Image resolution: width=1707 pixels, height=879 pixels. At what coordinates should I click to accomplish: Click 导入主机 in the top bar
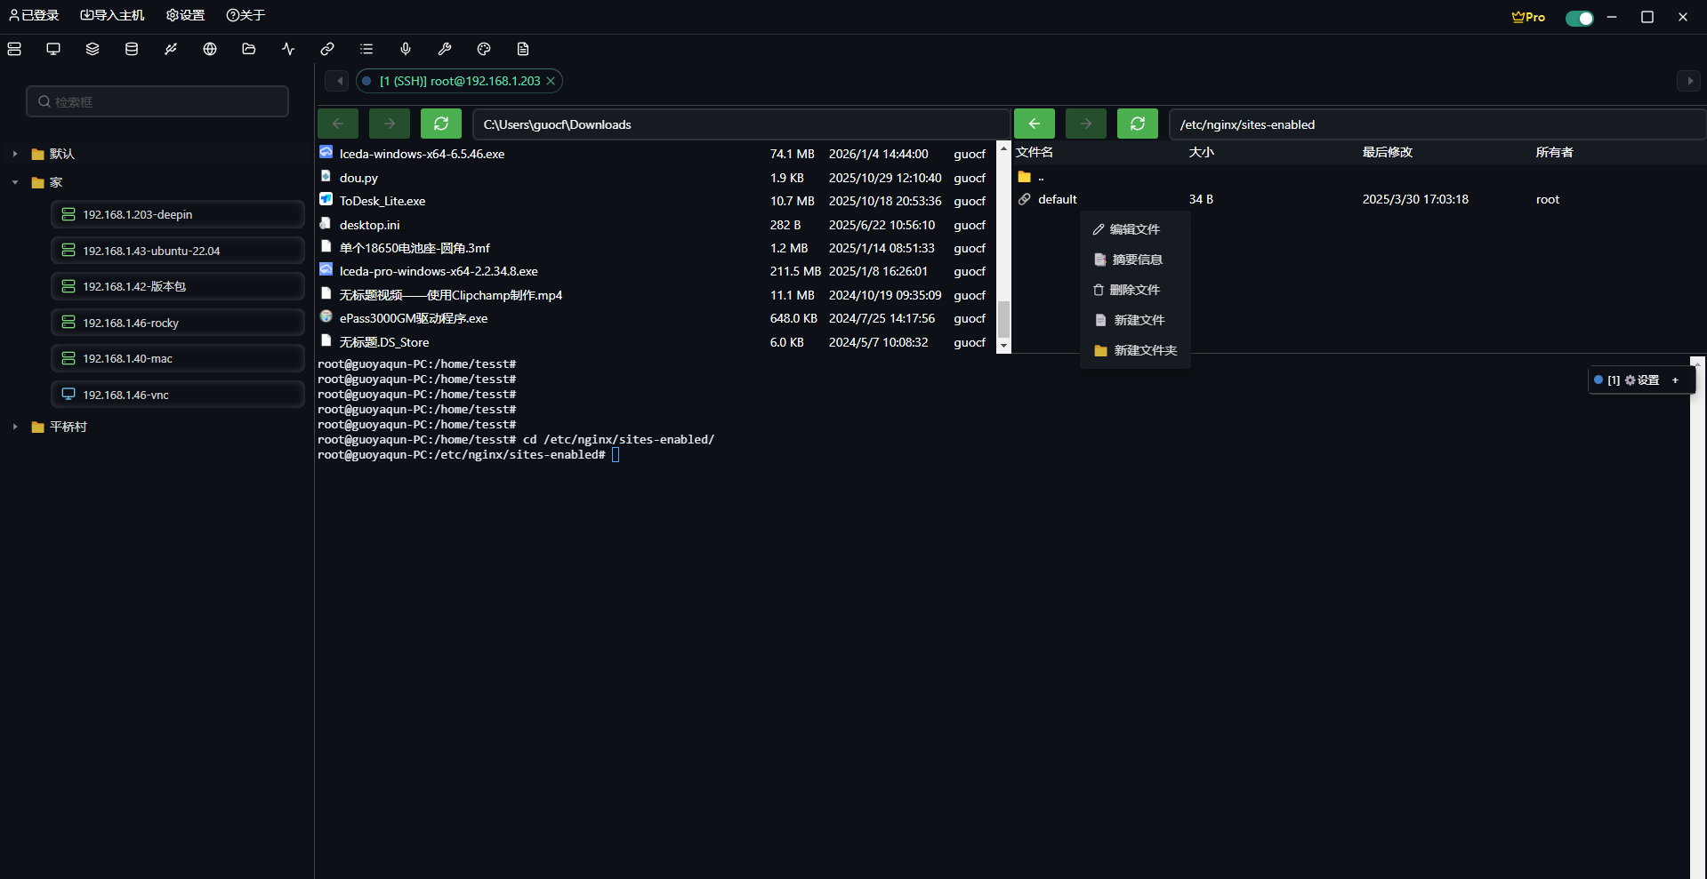[x=112, y=15]
